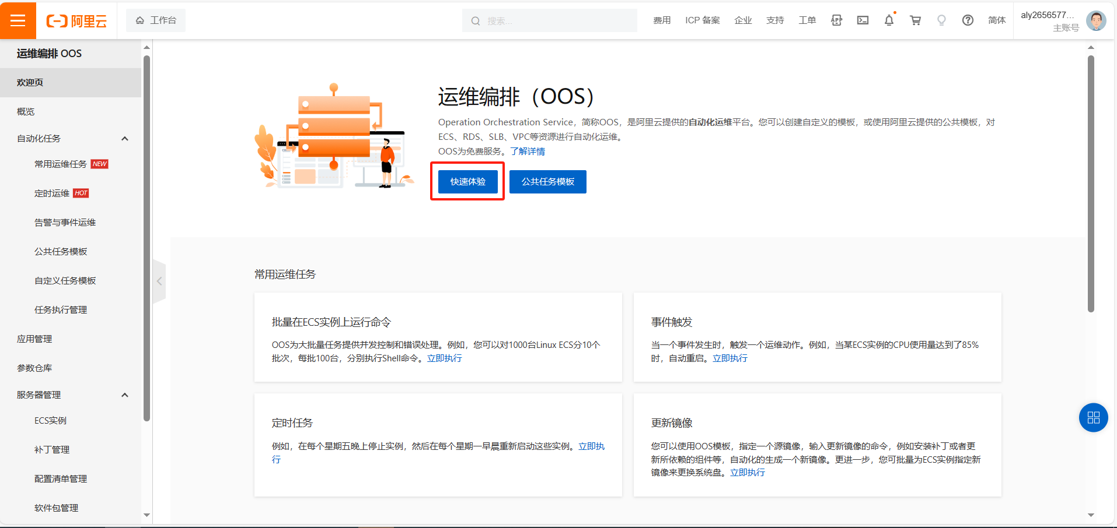Click 立即执行 under 事件触发

click(730, 358)
